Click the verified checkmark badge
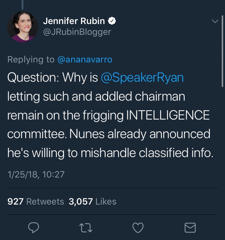The height and width of the screenshot is (240, 225). click(x=112, y=21)
